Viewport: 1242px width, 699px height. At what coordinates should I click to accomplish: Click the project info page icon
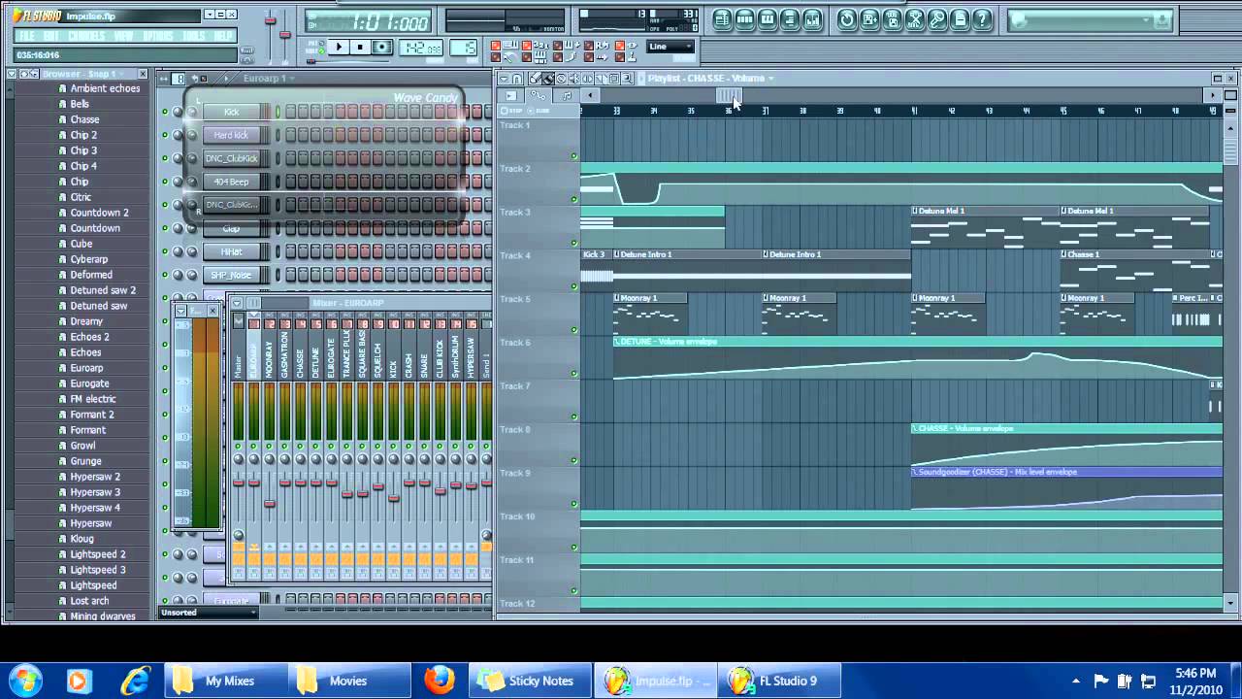pos(960,19)
